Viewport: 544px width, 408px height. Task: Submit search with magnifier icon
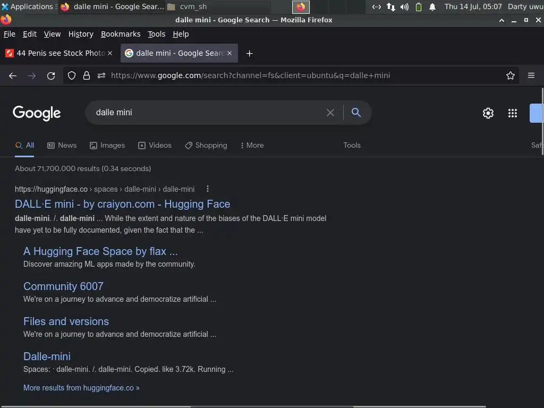356,112
